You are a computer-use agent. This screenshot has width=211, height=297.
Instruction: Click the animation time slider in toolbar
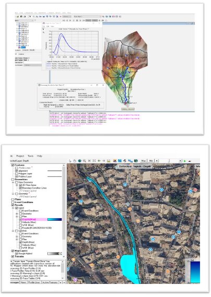pyautogui.click(x=169, y=161)
